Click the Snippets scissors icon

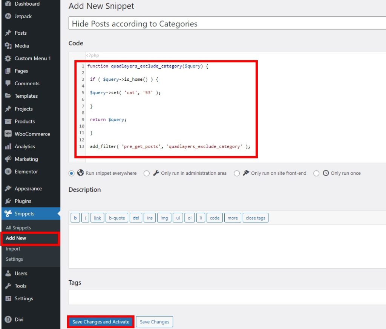tap(8, 214)
